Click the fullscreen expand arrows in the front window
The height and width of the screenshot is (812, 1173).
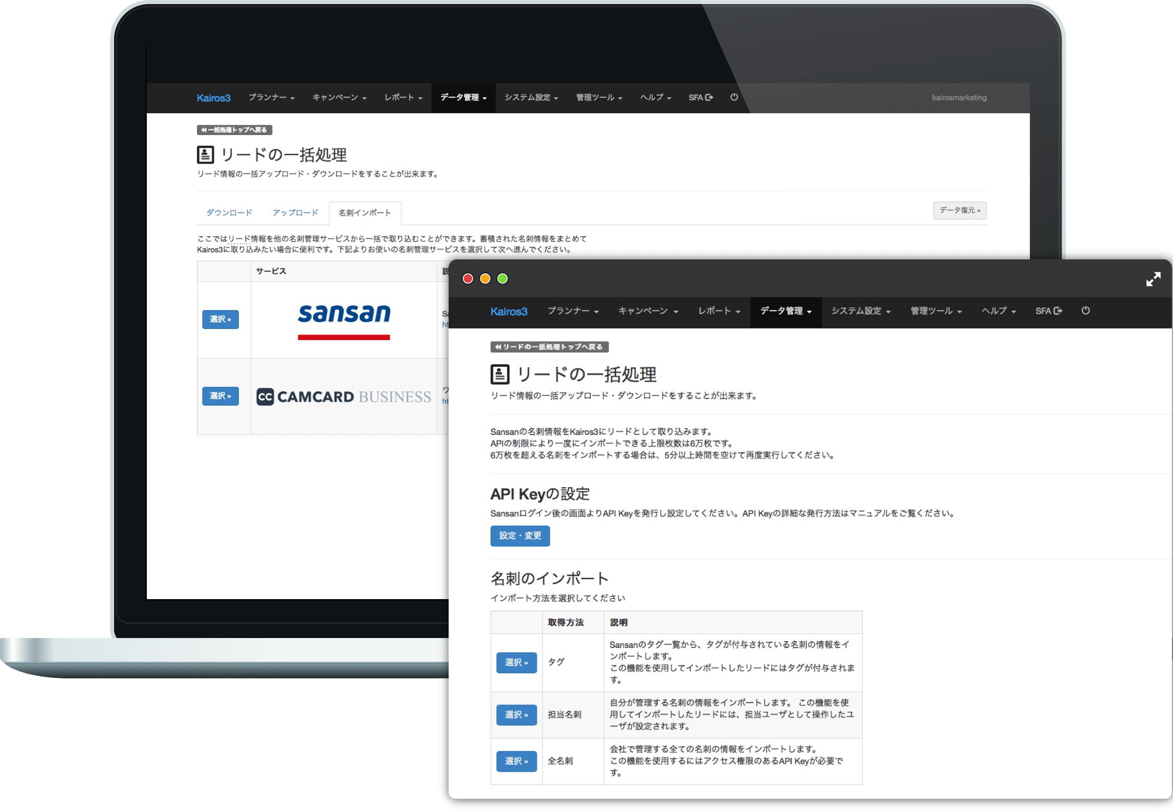(1153, 279)
